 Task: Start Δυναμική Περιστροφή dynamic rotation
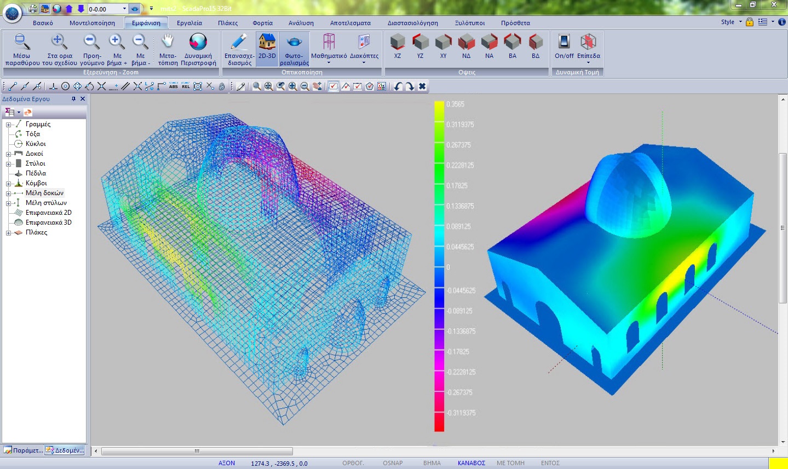point(198,50)
